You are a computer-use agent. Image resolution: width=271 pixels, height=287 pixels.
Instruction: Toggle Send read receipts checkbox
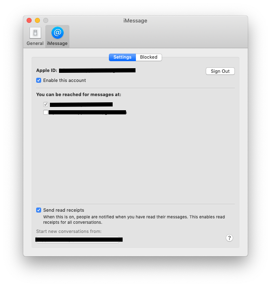click(39, 210)
